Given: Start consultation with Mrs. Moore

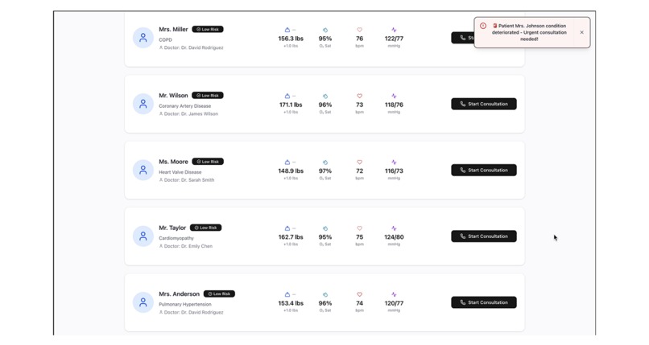Looking at the screenshot, I should coord(483,170).
